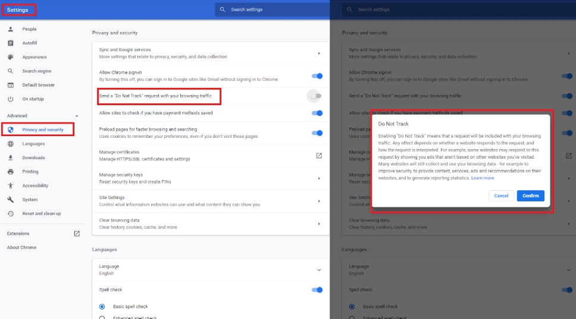Click On startup sidebar entry
The image size is (576, 319).
pyautogui.click(x=33, y=99)
